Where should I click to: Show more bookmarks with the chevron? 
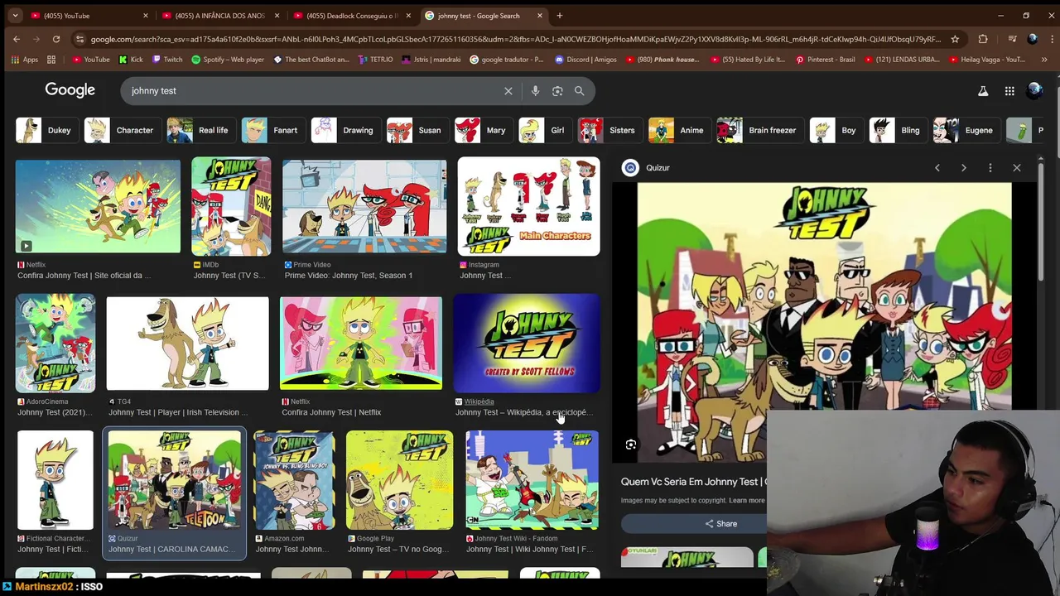[1044, 60]
